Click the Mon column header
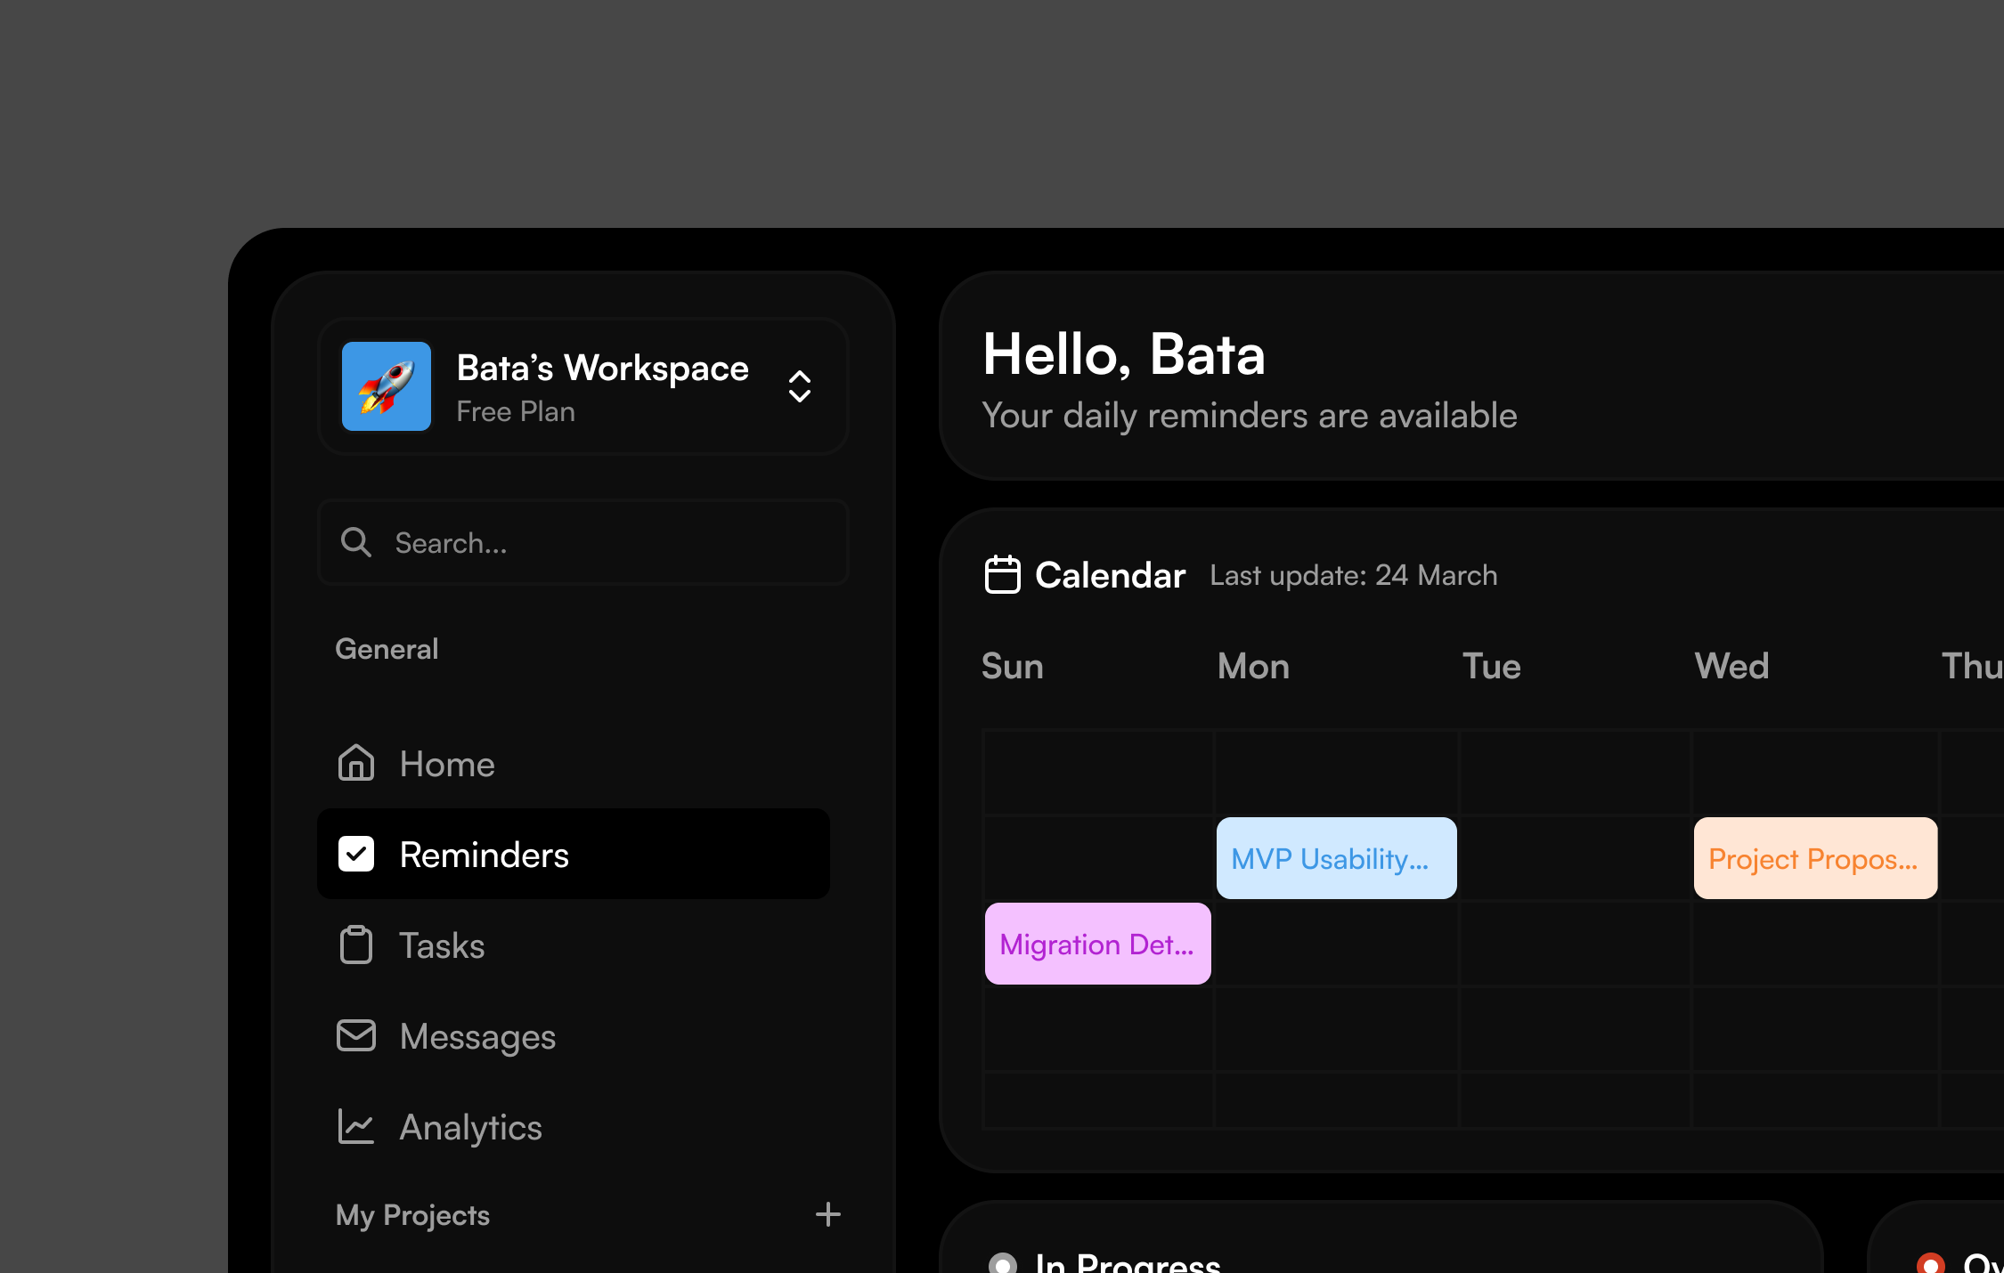 pyautogui.click(x=1254, y=666)
